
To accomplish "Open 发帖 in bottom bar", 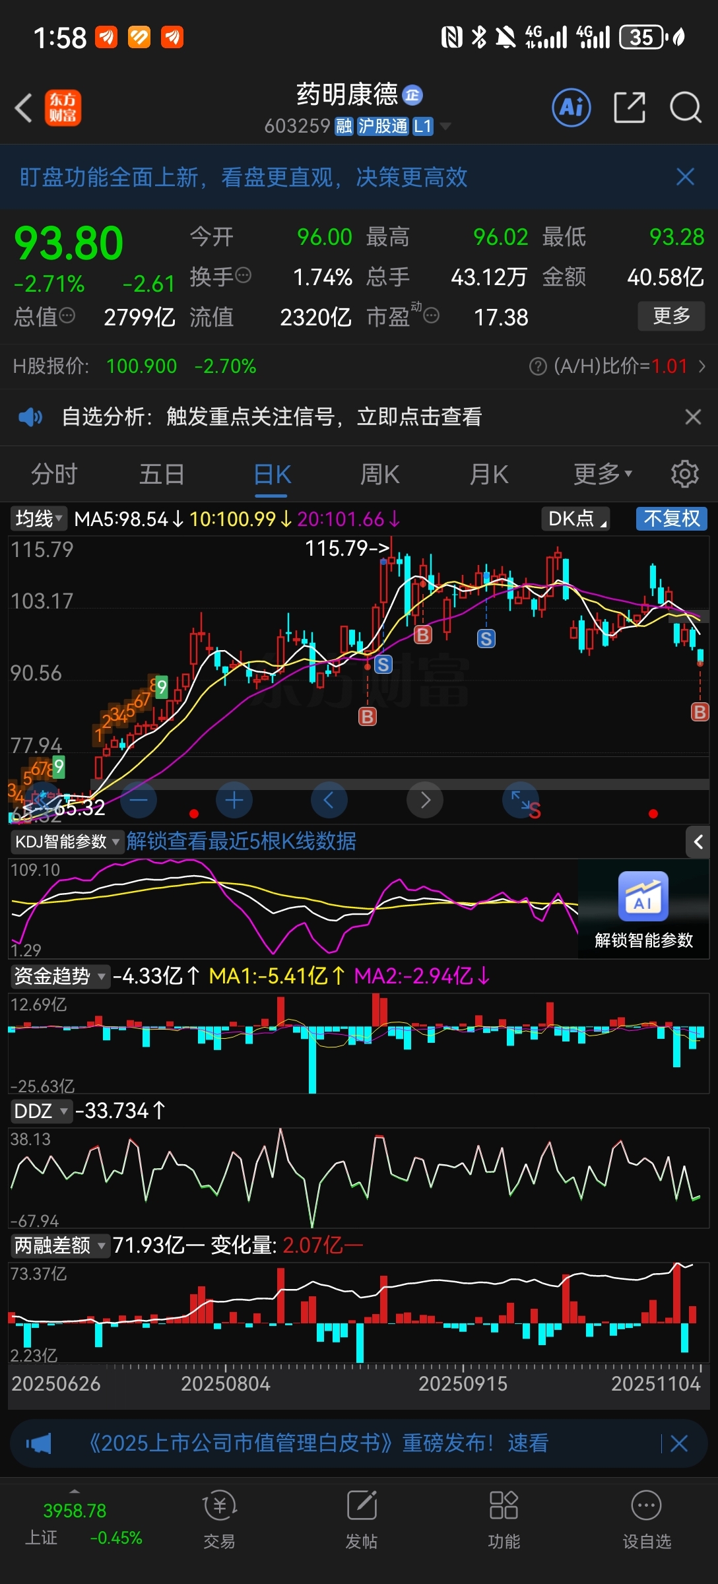I will click(x=362, y=1520).
